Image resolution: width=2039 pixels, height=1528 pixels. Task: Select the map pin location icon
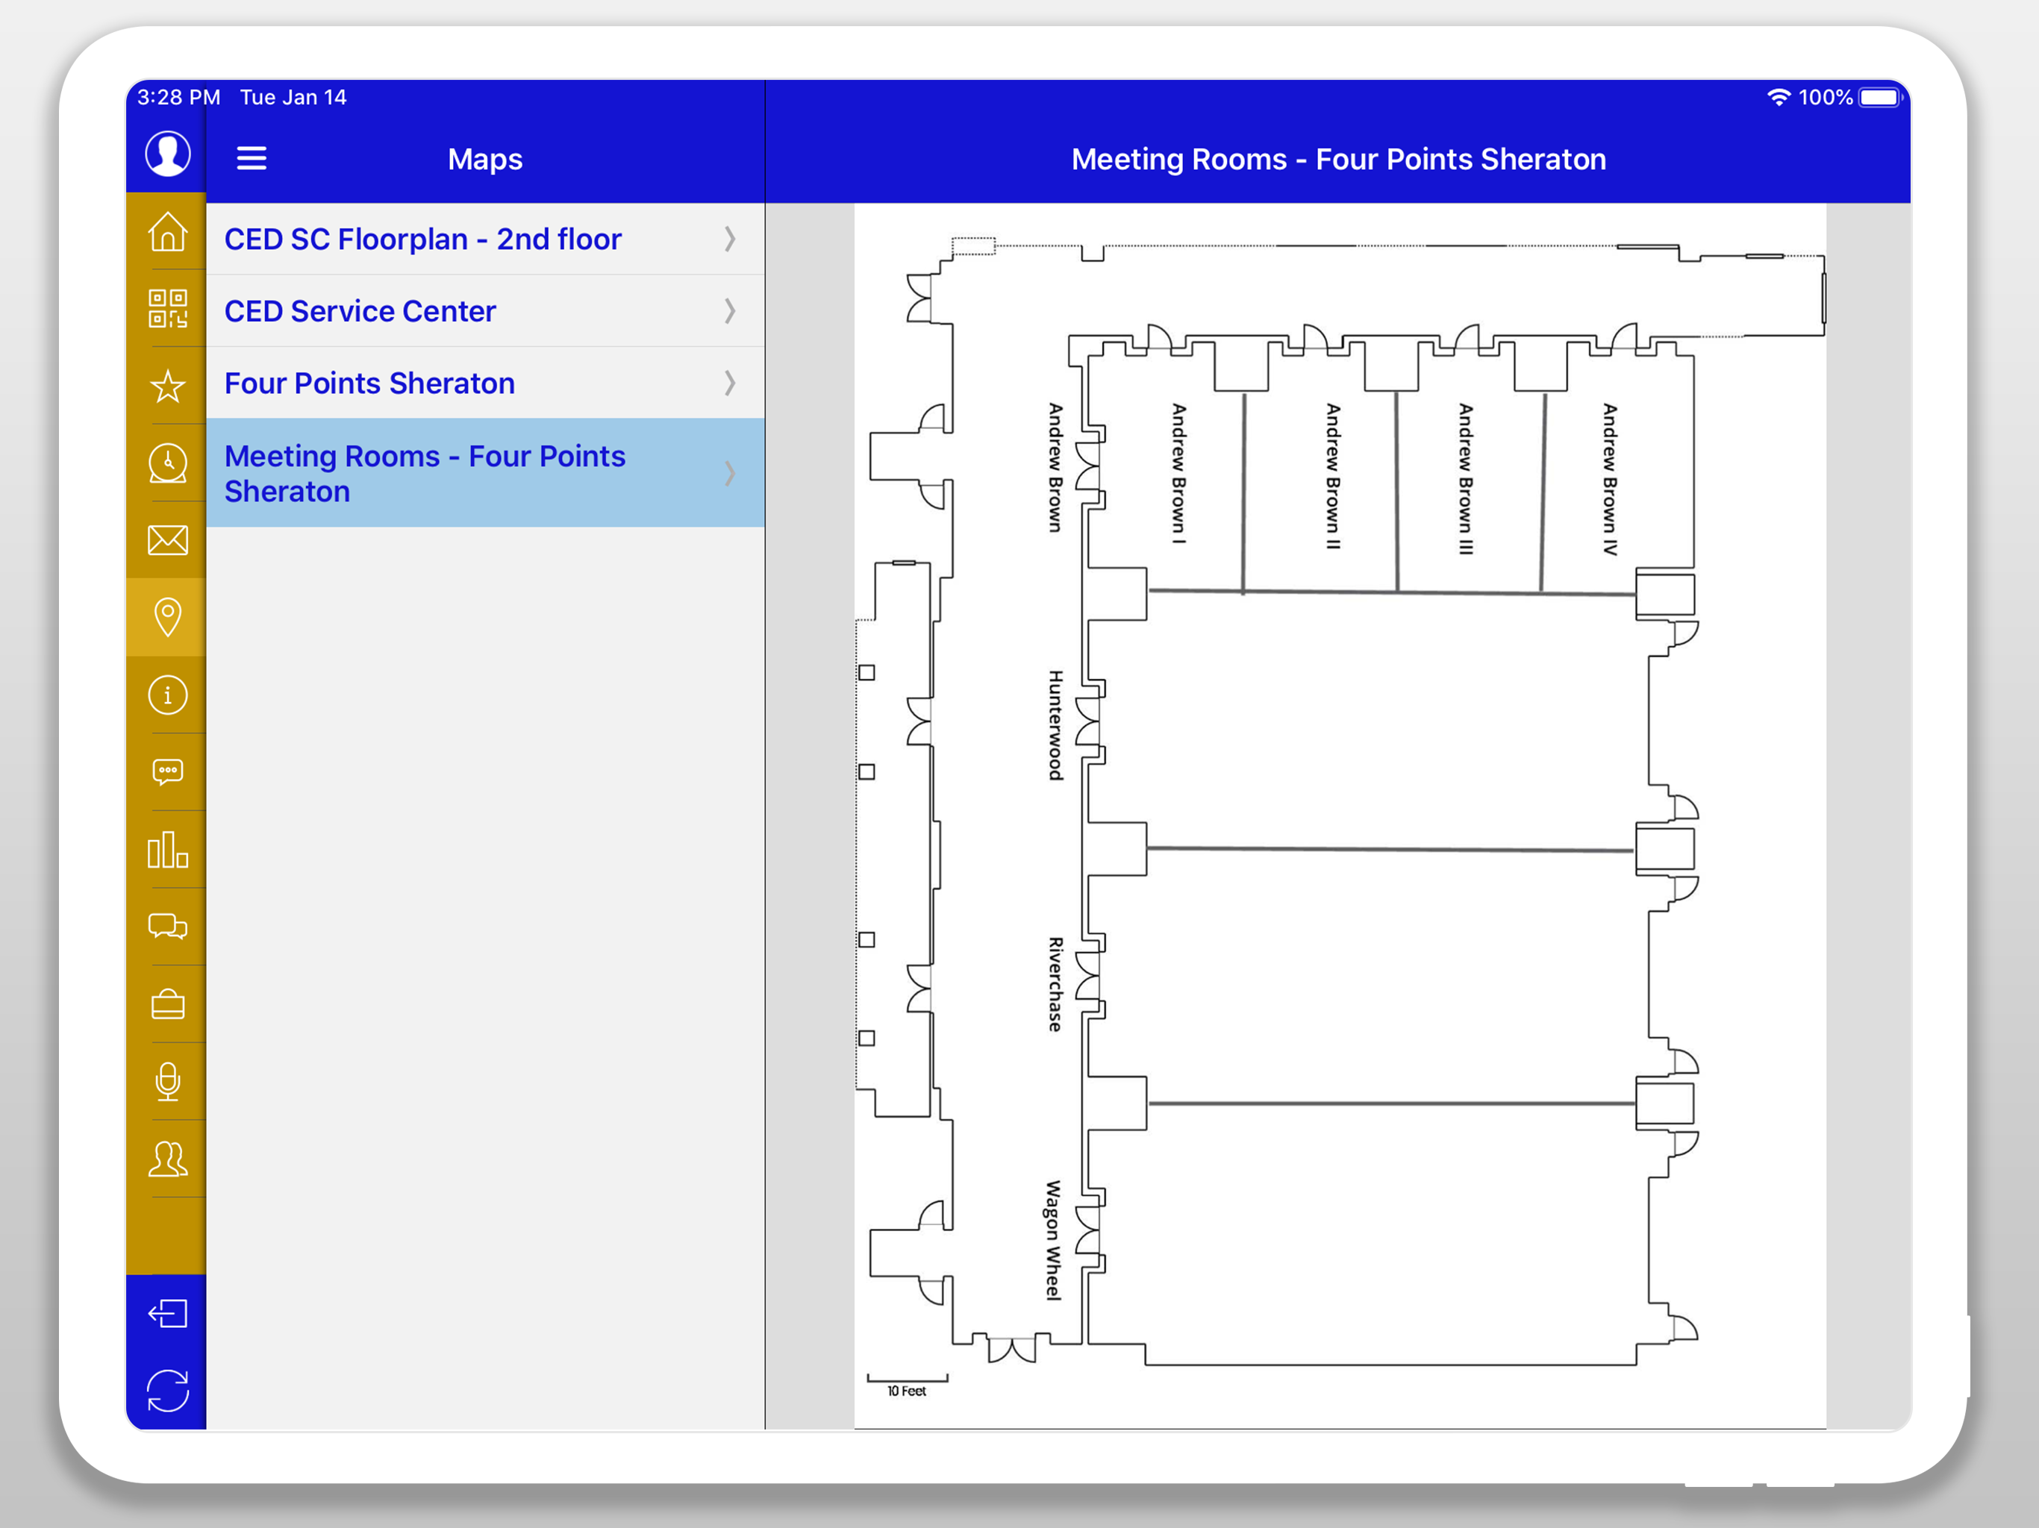(168, 616)
